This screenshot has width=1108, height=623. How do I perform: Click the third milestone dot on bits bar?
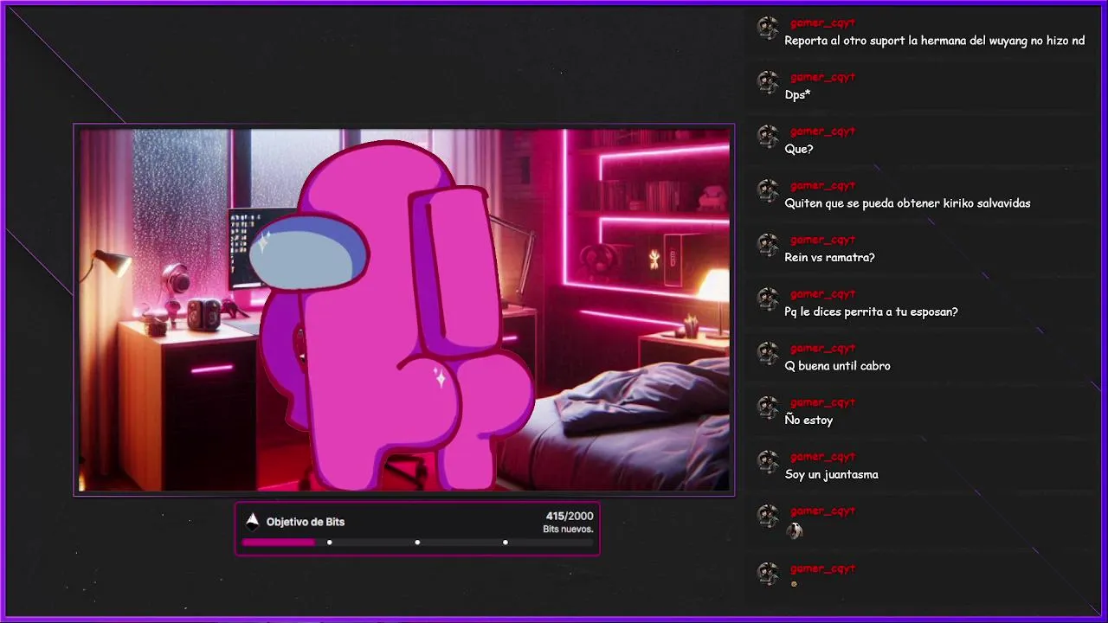[x=506, y=543]
